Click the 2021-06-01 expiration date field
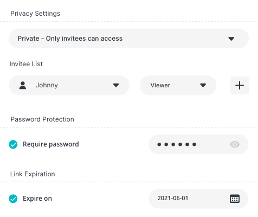The height and width of the screenshot is (217, 258). (198, 199)
